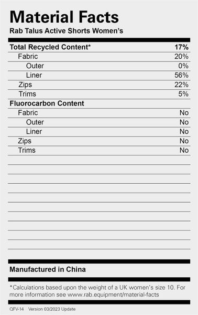Click the Manufactured in China text
198x315 pixels.
(x=48, y=269)
